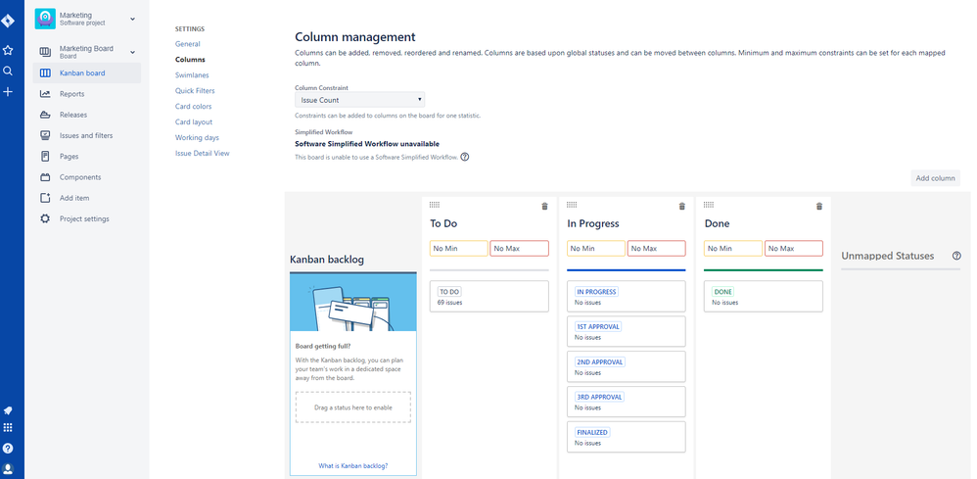Click the In Progress No Min field
The height and width of the screenshot is (479, 977).
pyautogui.click(x=595, y=249)
